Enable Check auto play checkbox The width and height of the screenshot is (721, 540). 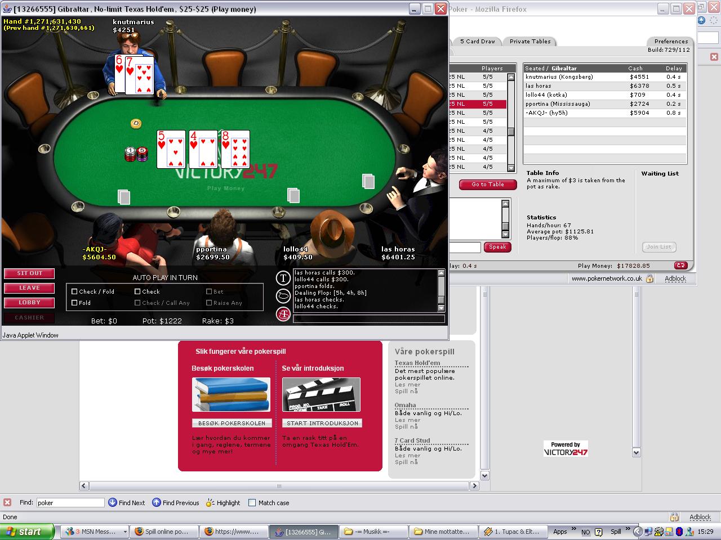(137, 291)
